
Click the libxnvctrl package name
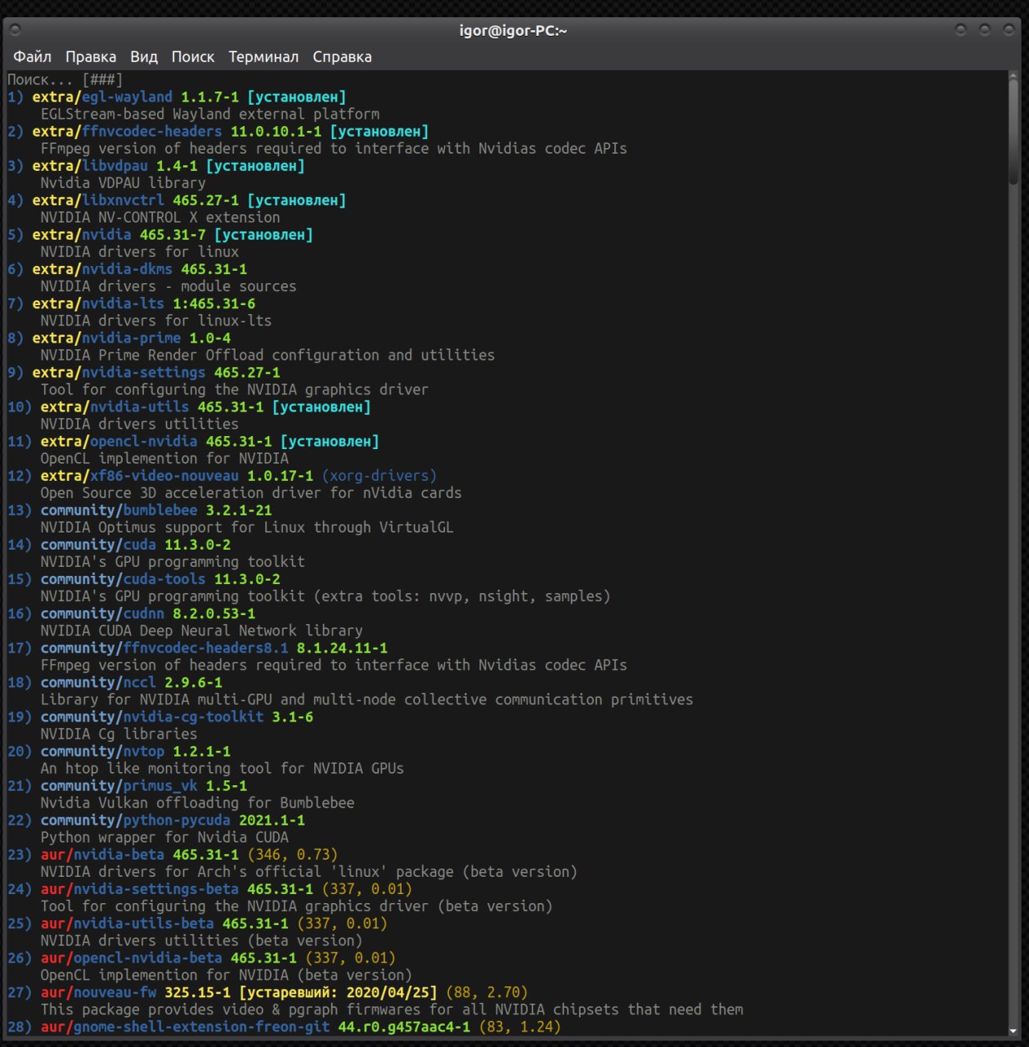pos(123,200)
